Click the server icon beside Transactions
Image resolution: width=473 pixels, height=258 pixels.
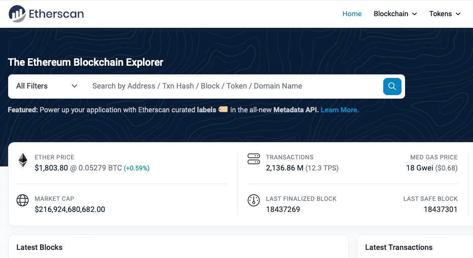click(x=253, y=159)
